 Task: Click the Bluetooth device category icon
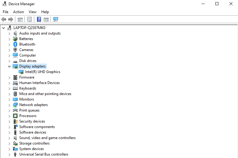[x=15, y=44]
